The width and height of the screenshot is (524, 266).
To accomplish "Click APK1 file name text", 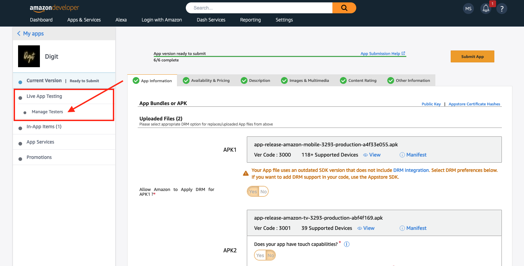I will (x=326, y=145).
